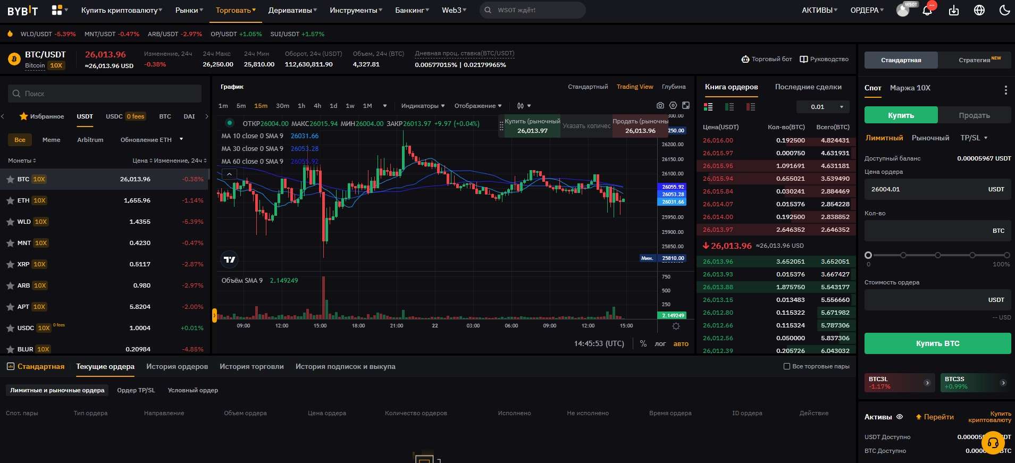Open the notifications bell

(x=927, y=10)
